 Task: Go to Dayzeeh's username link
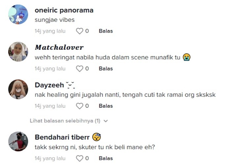(x=50, y=85)
